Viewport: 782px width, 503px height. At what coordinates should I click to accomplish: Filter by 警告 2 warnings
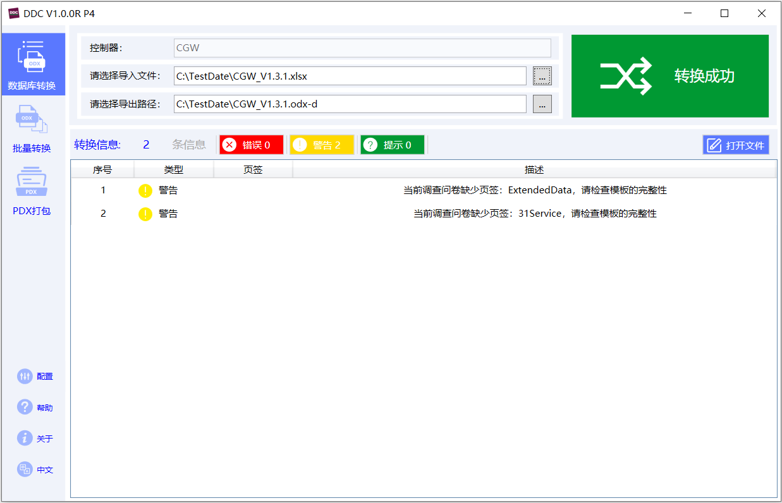322,145
